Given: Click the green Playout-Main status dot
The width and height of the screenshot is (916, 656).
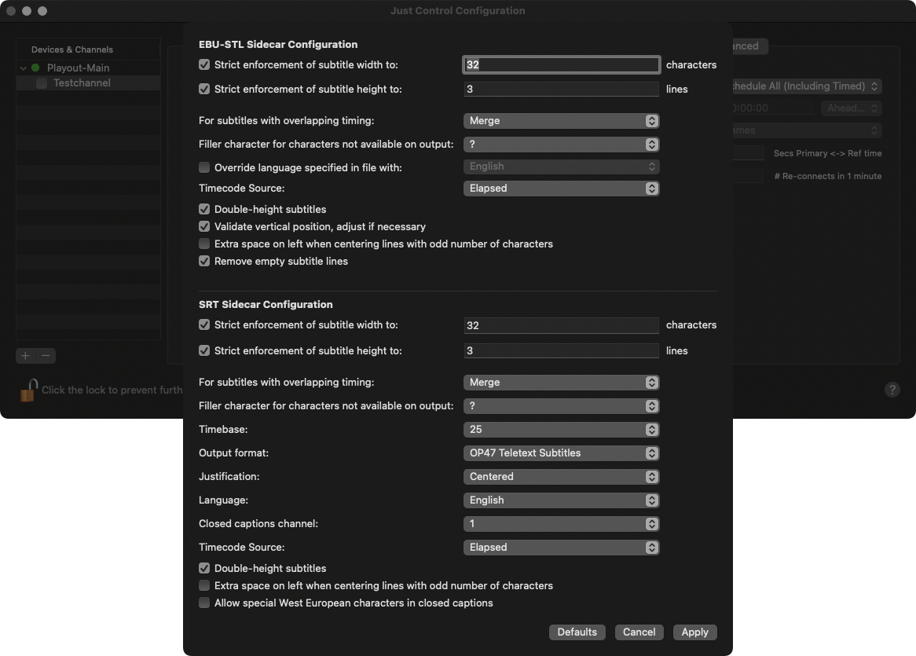Looking at the screenshot, I should click(35, 68).
